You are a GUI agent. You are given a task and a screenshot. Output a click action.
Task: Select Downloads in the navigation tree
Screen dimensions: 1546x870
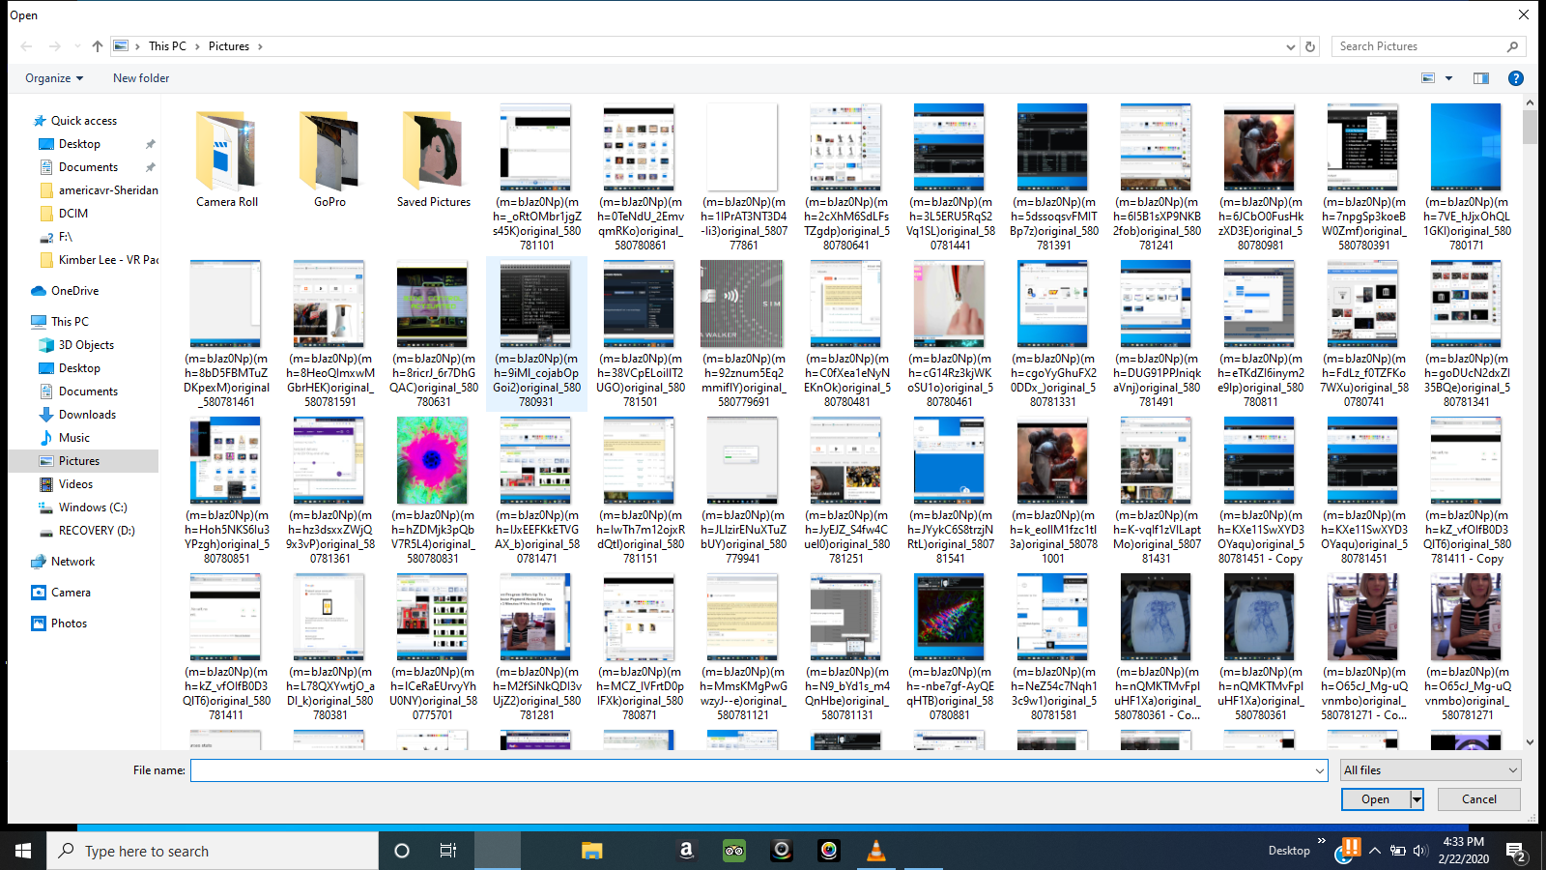click(x=87, y=415)
